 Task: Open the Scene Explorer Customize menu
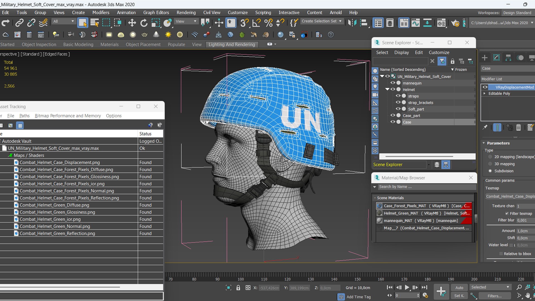coord(439,52)
